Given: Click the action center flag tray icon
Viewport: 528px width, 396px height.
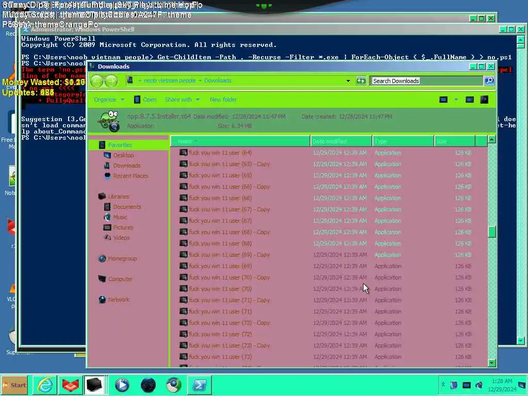Looking at the screenshot, I should point(454,385).
